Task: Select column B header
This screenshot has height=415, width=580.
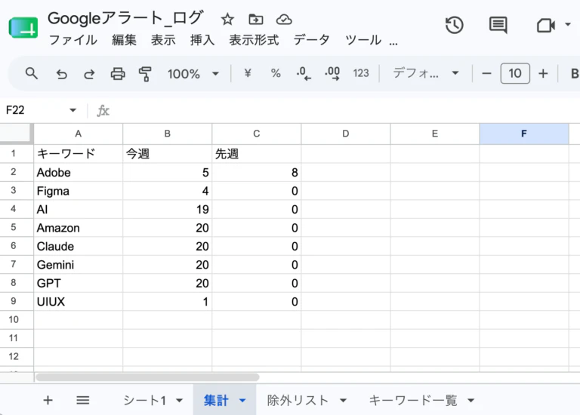Action: 167,134
